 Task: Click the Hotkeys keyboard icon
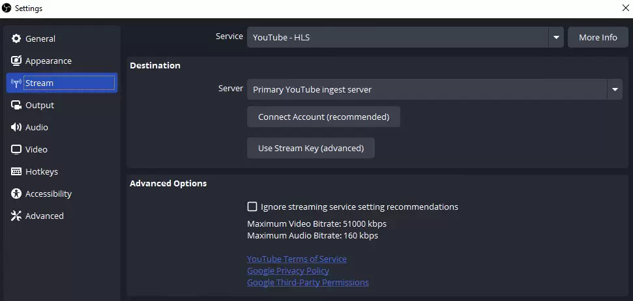(16, 171)
